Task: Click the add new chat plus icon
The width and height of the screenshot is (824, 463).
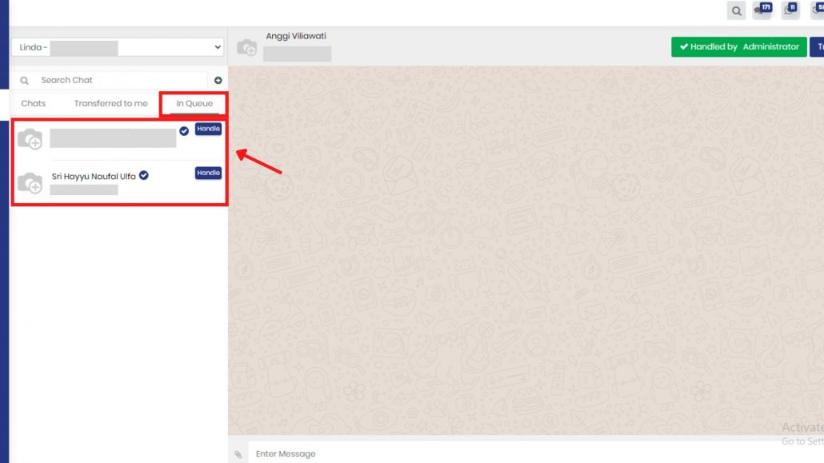Action: [x=218, y=81]
